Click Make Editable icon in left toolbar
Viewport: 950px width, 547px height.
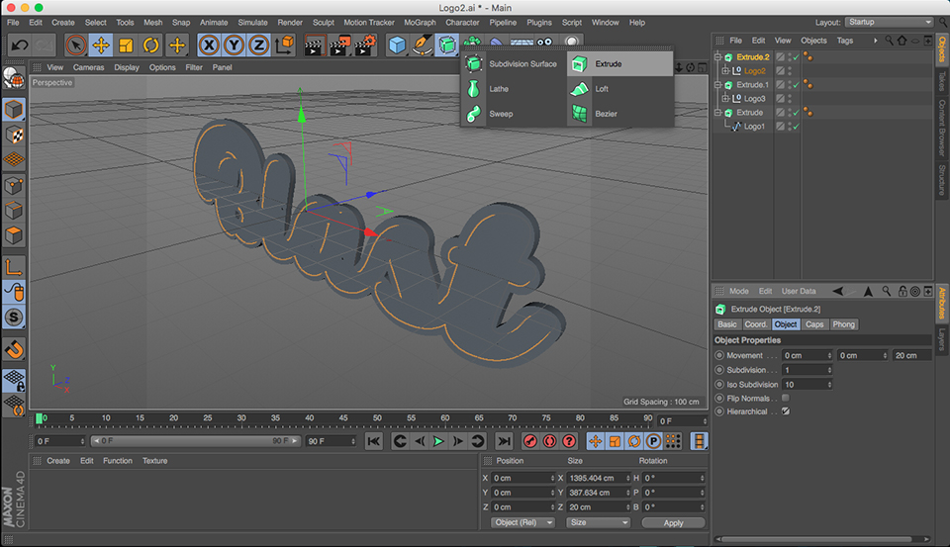coord(13,77)
